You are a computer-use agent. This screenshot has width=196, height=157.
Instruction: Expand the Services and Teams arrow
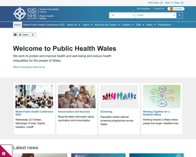(x=119, y=25)
